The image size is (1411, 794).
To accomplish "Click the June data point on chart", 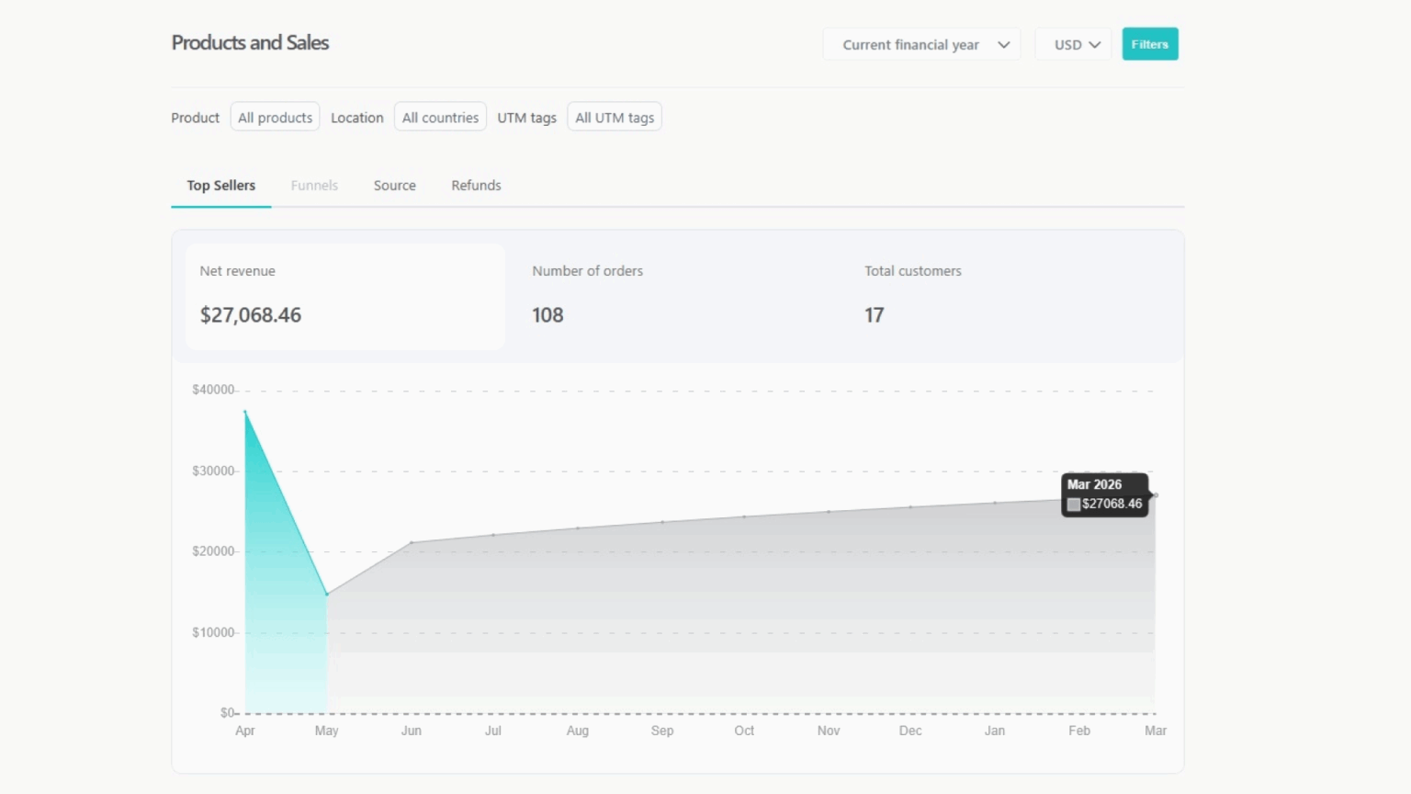I will pyautogui.click(x=412, y=542).
